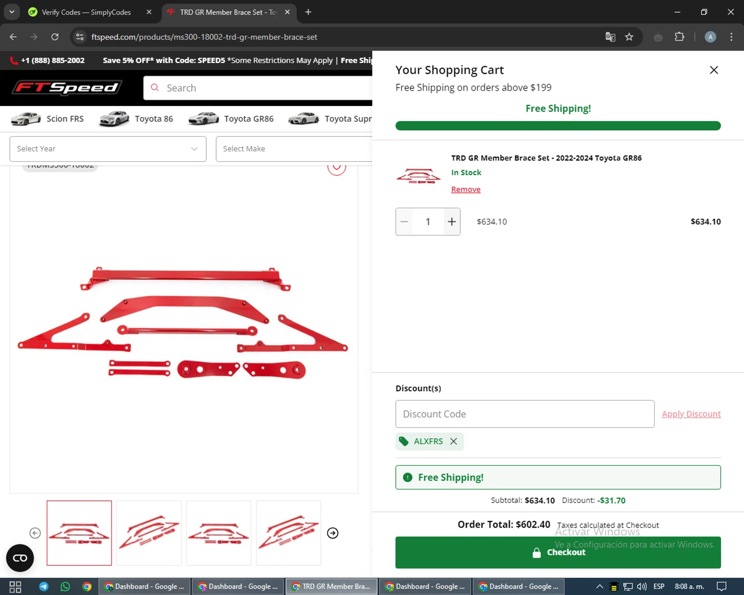Screen dimensions: 744x595
Task: Decrease cart quantity with minus button
Action: [404, 222]
